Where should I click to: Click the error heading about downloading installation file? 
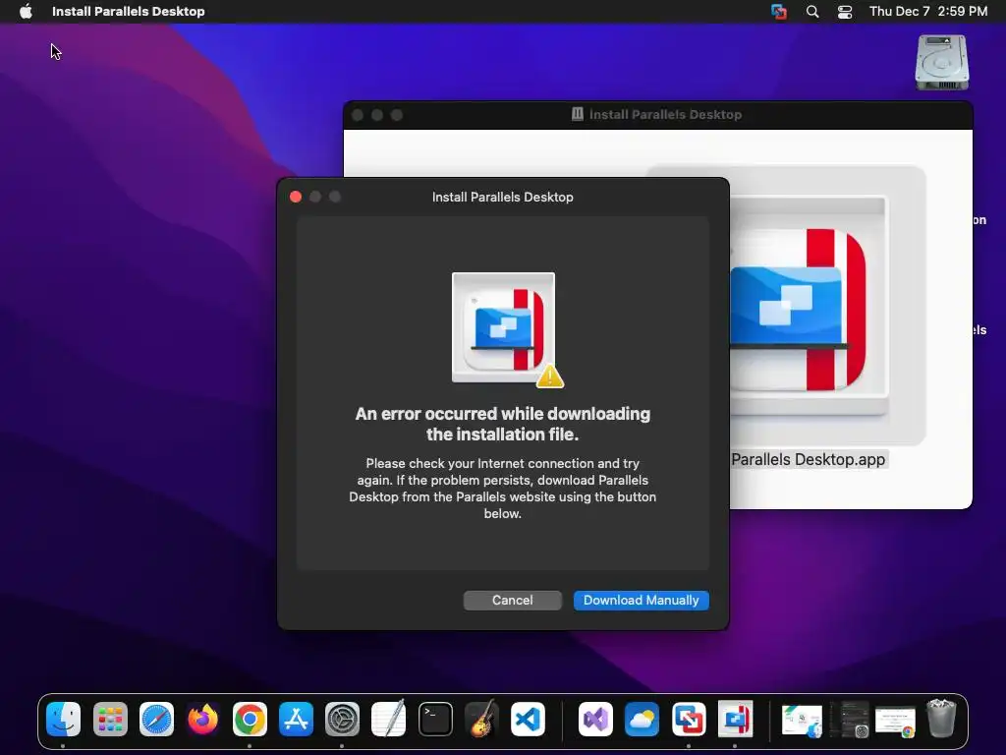(503, 424)
